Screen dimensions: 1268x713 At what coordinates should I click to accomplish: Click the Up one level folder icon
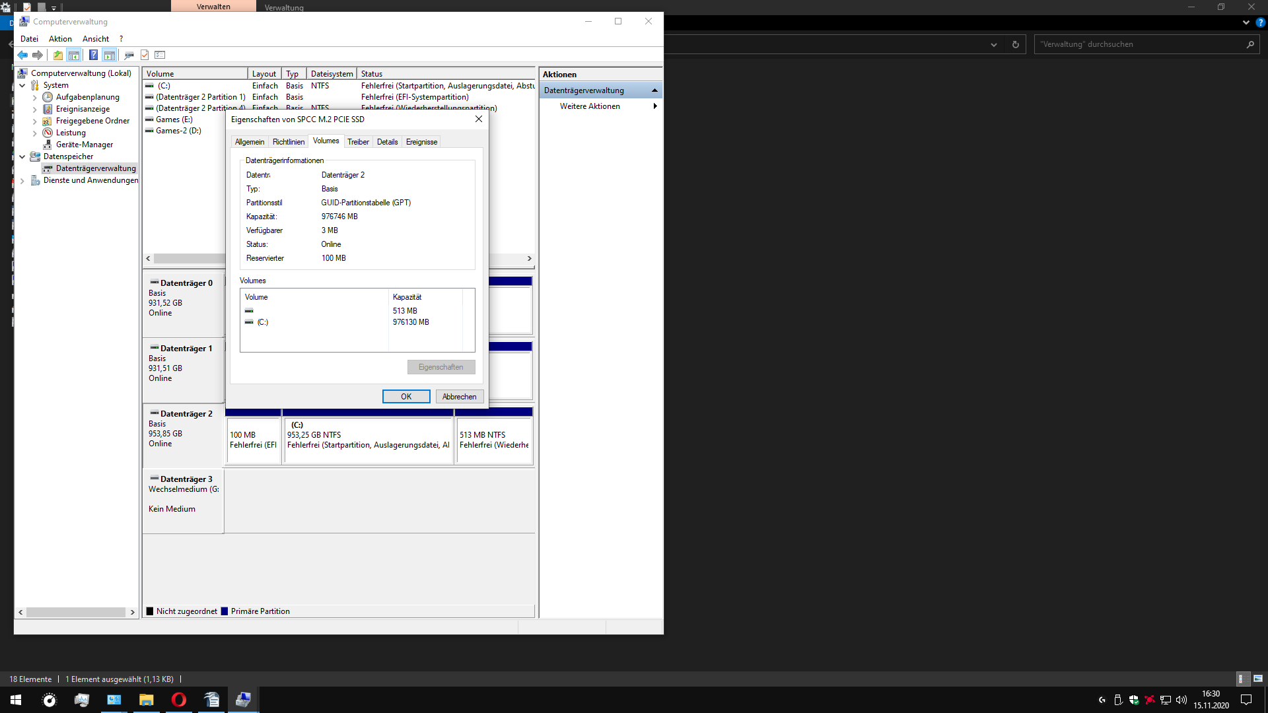pyautogui.click(x=58, y=55)
